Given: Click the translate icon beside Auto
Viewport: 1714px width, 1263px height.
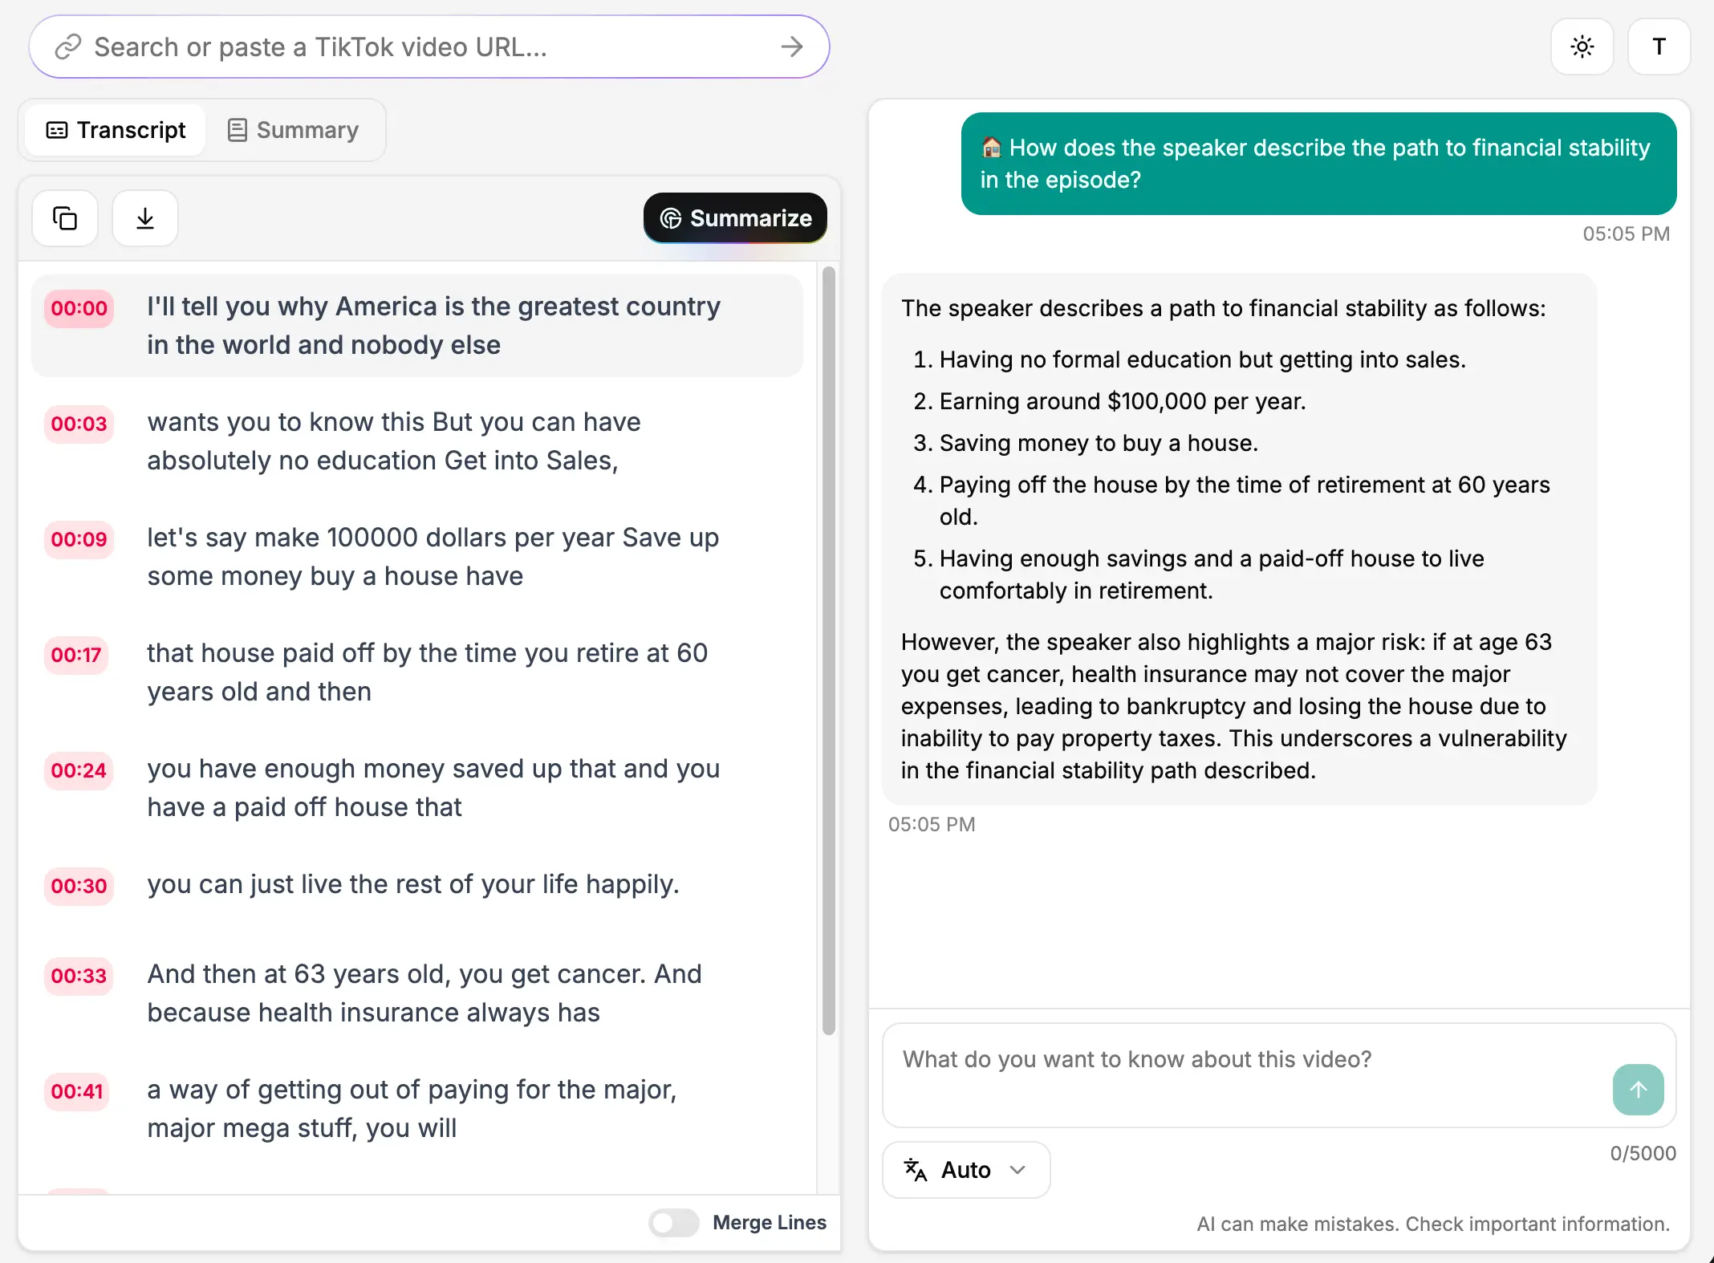Looking at the screenshot, I should point(915,1169).
